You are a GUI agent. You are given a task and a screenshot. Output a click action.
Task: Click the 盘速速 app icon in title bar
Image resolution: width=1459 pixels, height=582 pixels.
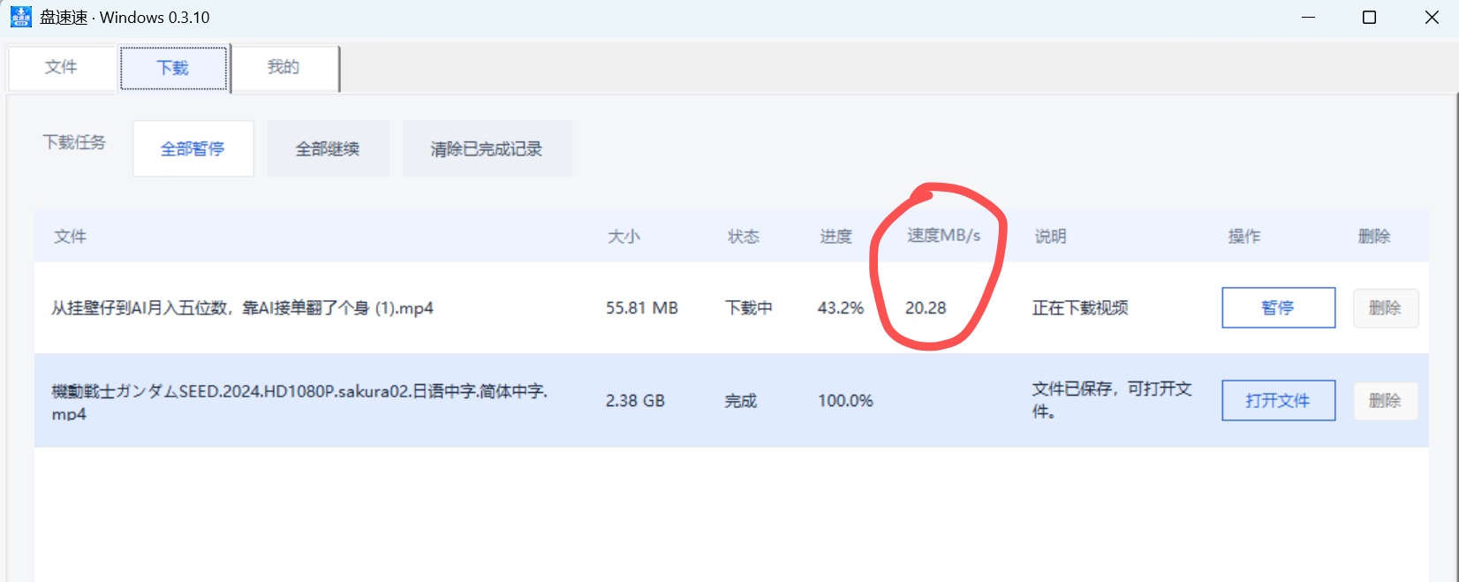[x=20, y=17]
